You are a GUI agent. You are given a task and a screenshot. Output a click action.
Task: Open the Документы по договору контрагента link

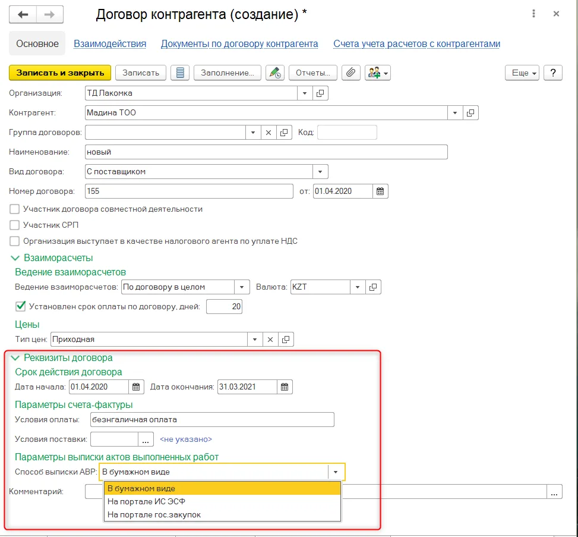coord(239,44)
